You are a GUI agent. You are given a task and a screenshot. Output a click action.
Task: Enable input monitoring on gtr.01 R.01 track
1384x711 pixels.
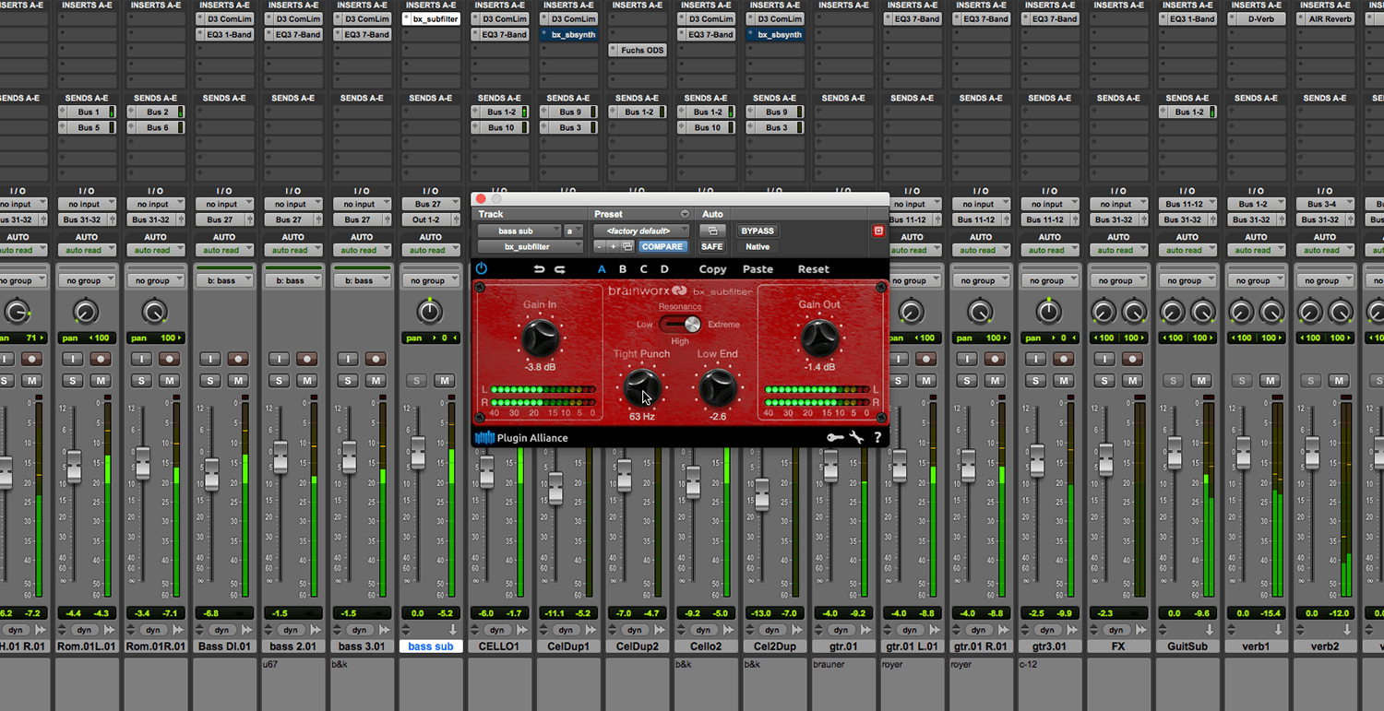967,359
